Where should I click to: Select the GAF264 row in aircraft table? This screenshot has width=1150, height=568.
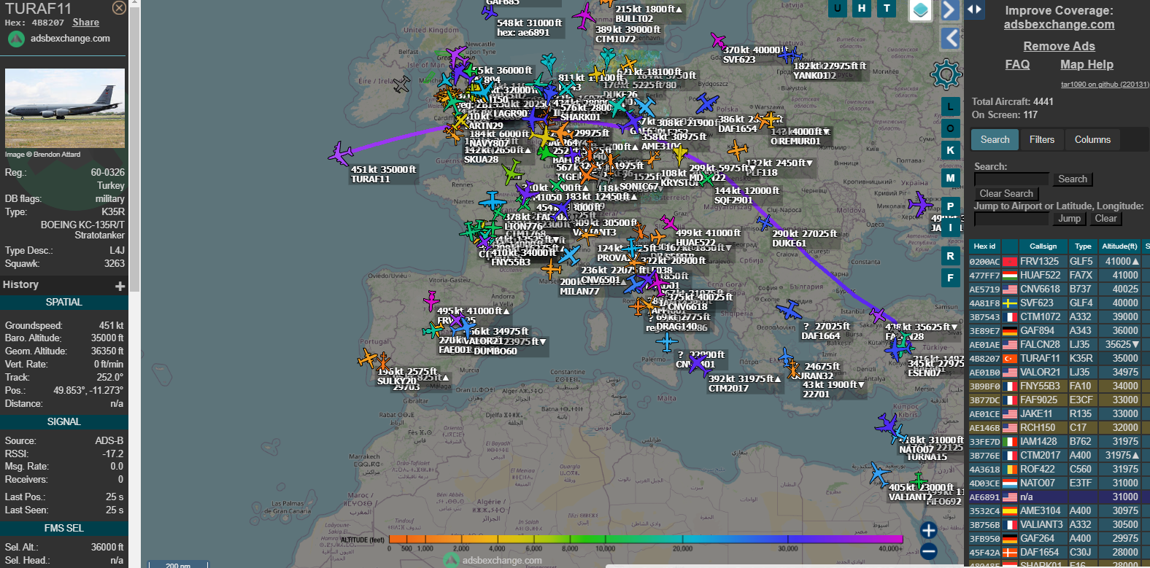tap(1058, 539)
